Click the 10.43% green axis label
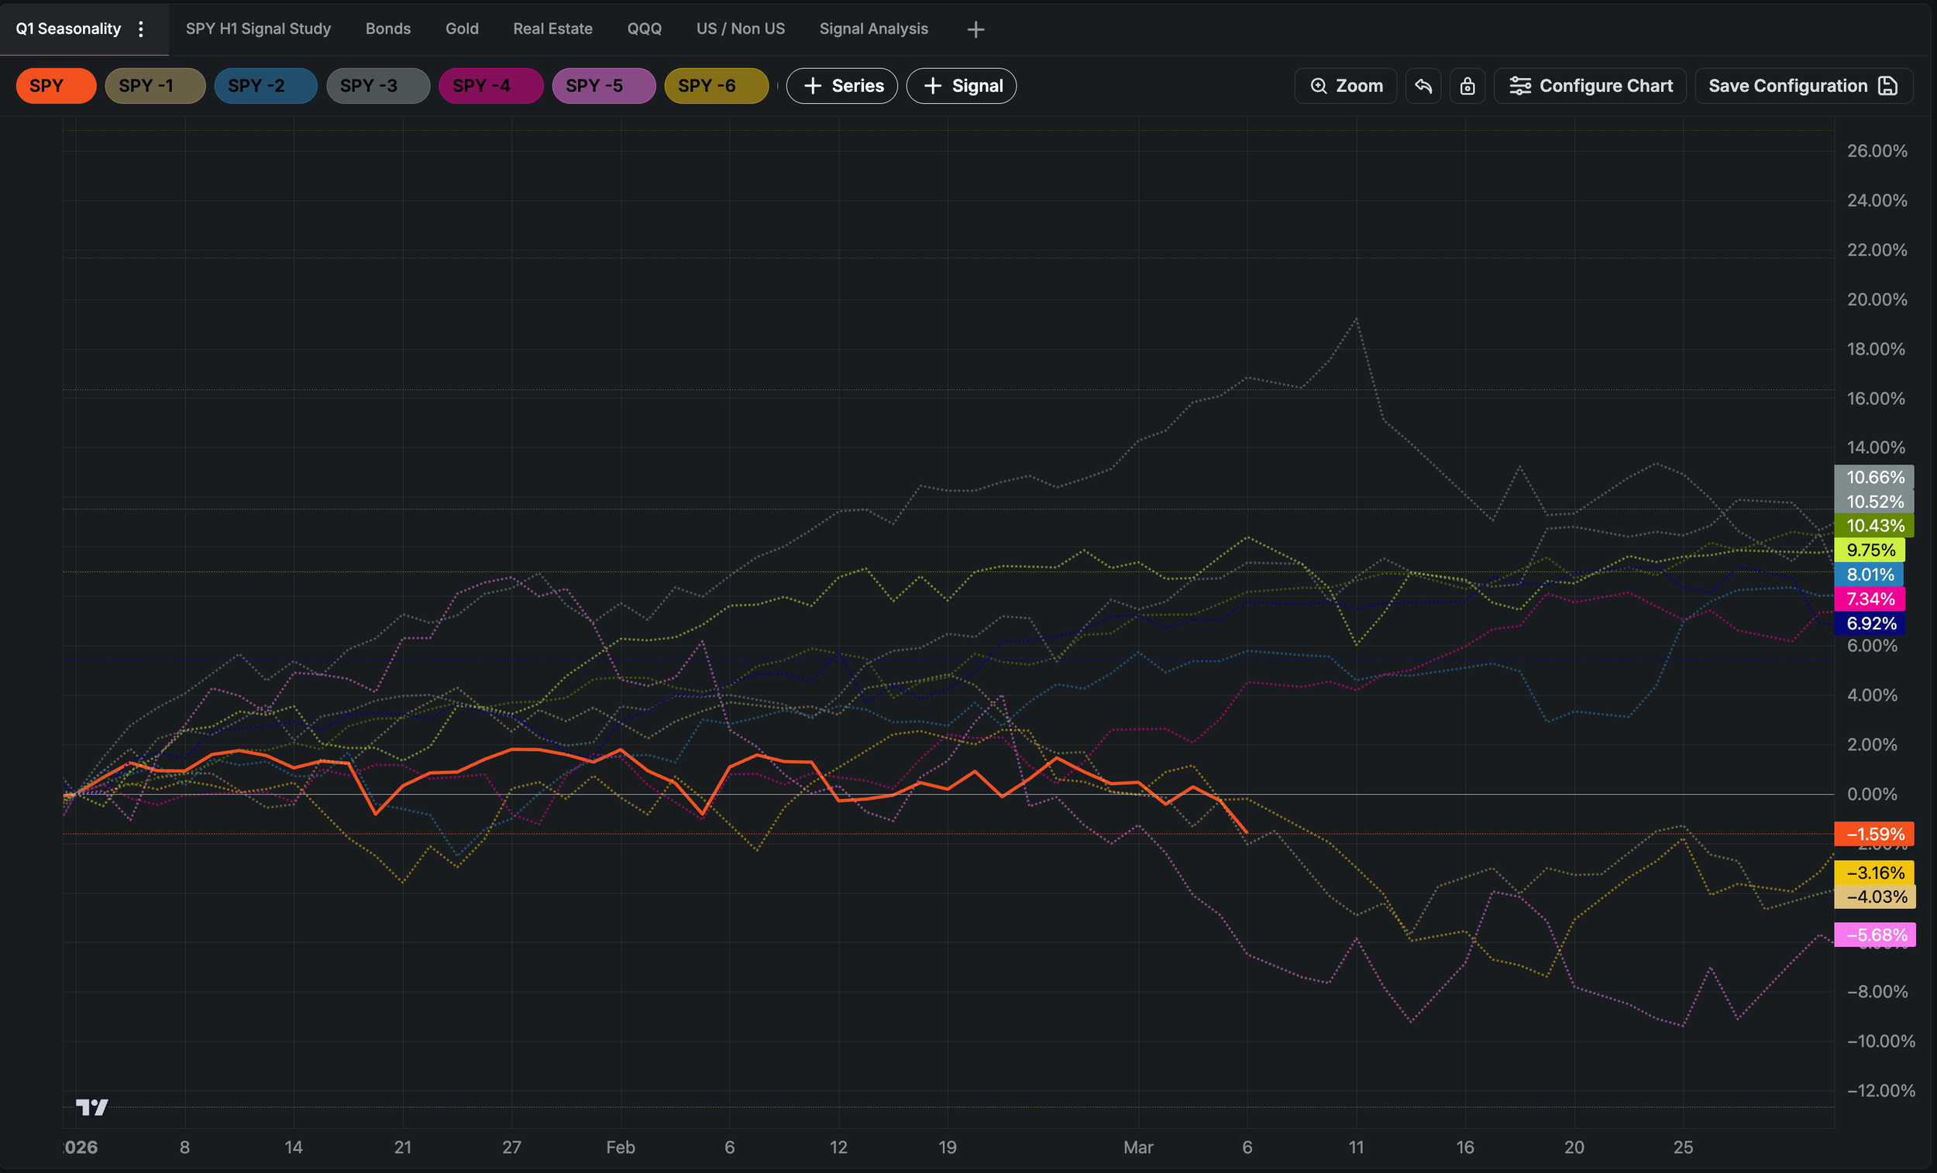 tap(1873, 526)
